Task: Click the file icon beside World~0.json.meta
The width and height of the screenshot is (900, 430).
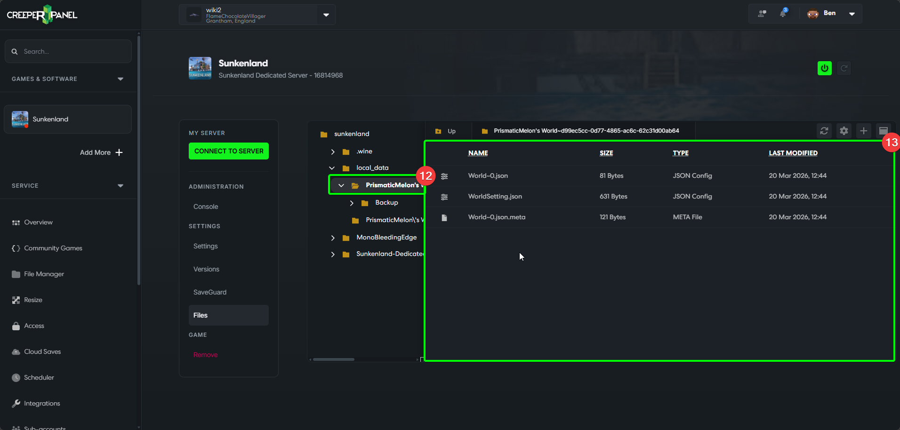Action: (x=444, y=217)
